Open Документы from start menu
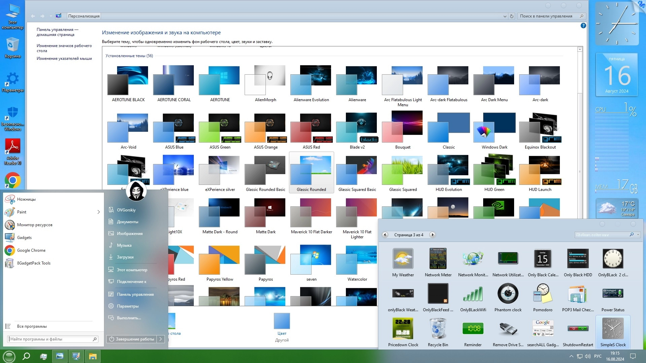 127,222
